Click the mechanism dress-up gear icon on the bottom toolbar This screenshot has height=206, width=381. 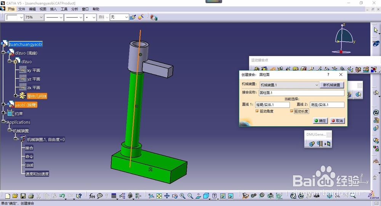click(262, 195)
